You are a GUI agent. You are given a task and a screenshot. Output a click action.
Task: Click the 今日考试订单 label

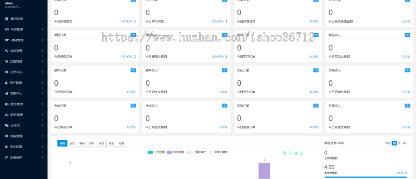63,127
